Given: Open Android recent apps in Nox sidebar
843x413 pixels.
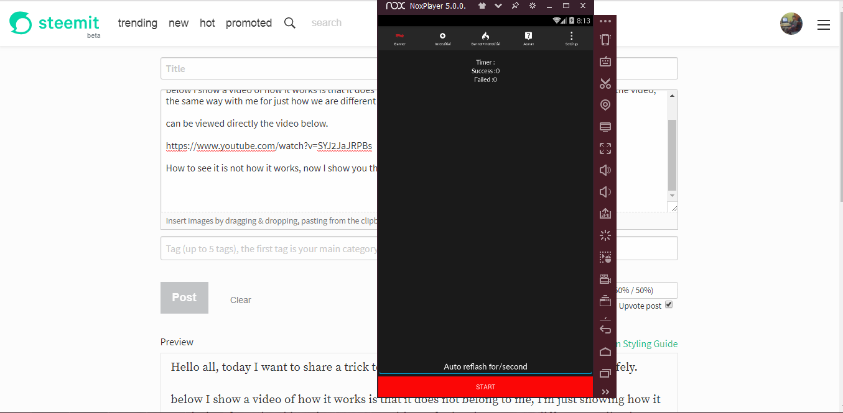Looking at the screenshot, I should 605,373.
